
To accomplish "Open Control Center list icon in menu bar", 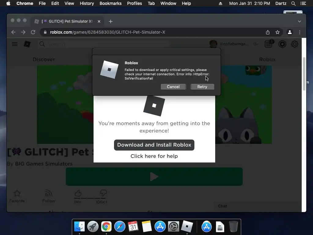I will pos(303,3).
